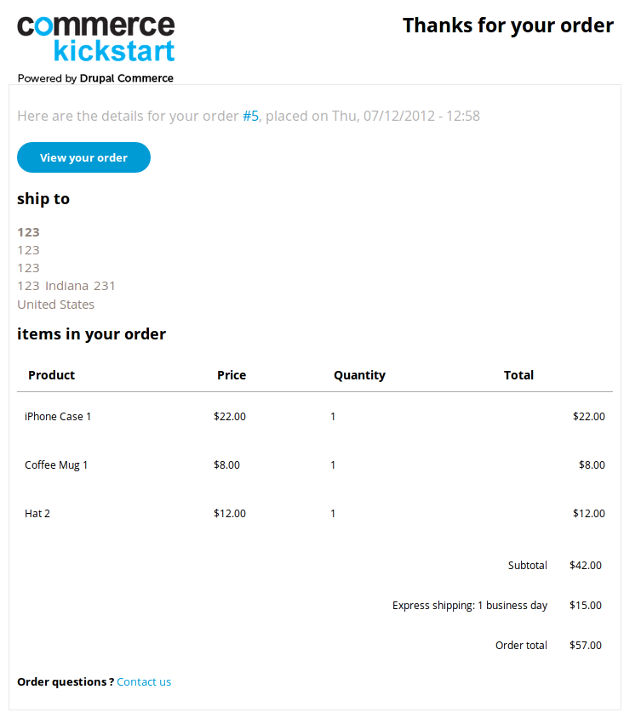Select the Hat 2 product name
The width and height of the screenshot is (641, 718).
[37, 513]
